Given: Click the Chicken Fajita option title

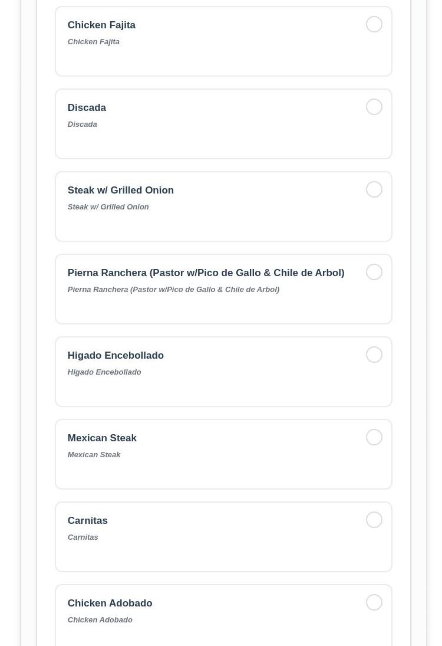Looking at the screenshot, I should pos(101,25).
